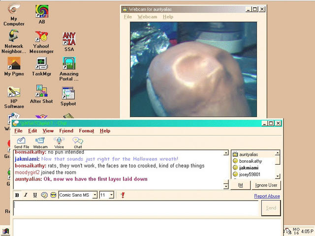Screen dimensions: 315x236
Task: Launch the TaskMgr shortcut
Action: point(41,67)
